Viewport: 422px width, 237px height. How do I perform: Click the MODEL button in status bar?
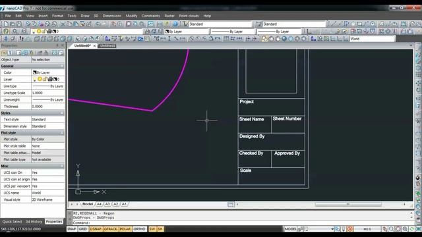tap(291, 229)
